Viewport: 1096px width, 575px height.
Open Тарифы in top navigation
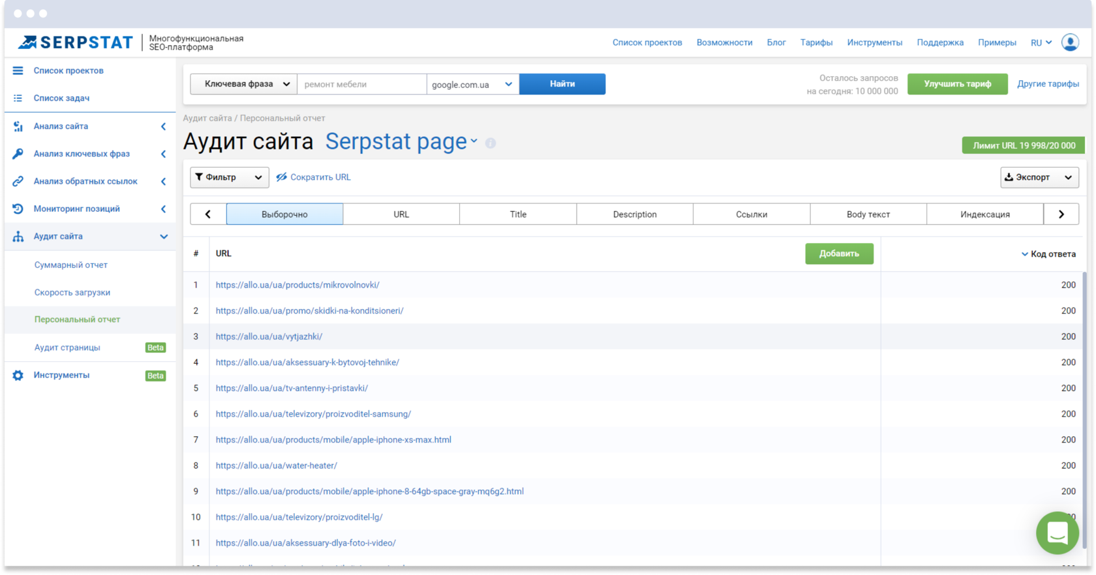(x=816, y=42)
